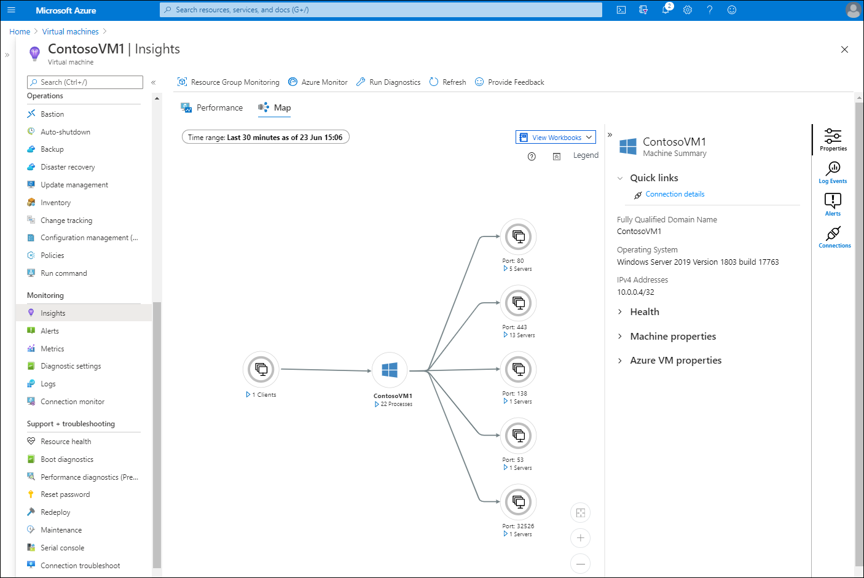Open the View Workbooks dropdown

[x=556, y=138]
